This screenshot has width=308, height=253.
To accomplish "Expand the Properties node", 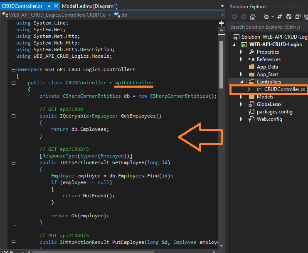I will [x=241, y=52].
